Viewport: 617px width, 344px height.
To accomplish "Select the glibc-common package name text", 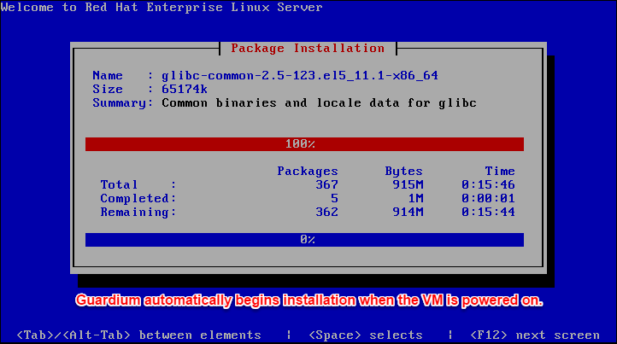I will coord(299,75).
